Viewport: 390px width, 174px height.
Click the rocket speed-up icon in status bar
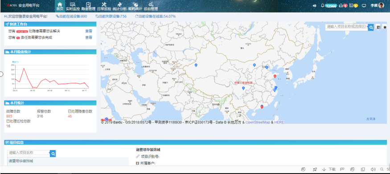[315, 169]
